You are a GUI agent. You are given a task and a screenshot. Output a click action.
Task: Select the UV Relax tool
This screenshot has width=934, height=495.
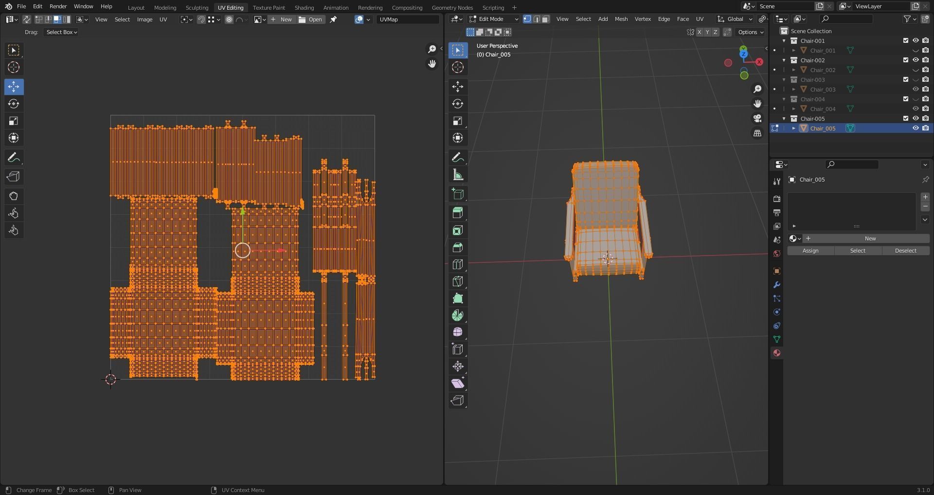(x=14, y=213)
